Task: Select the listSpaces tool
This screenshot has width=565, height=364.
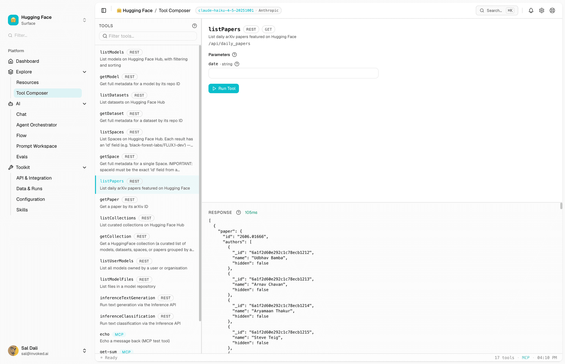Action: point(147,139)
